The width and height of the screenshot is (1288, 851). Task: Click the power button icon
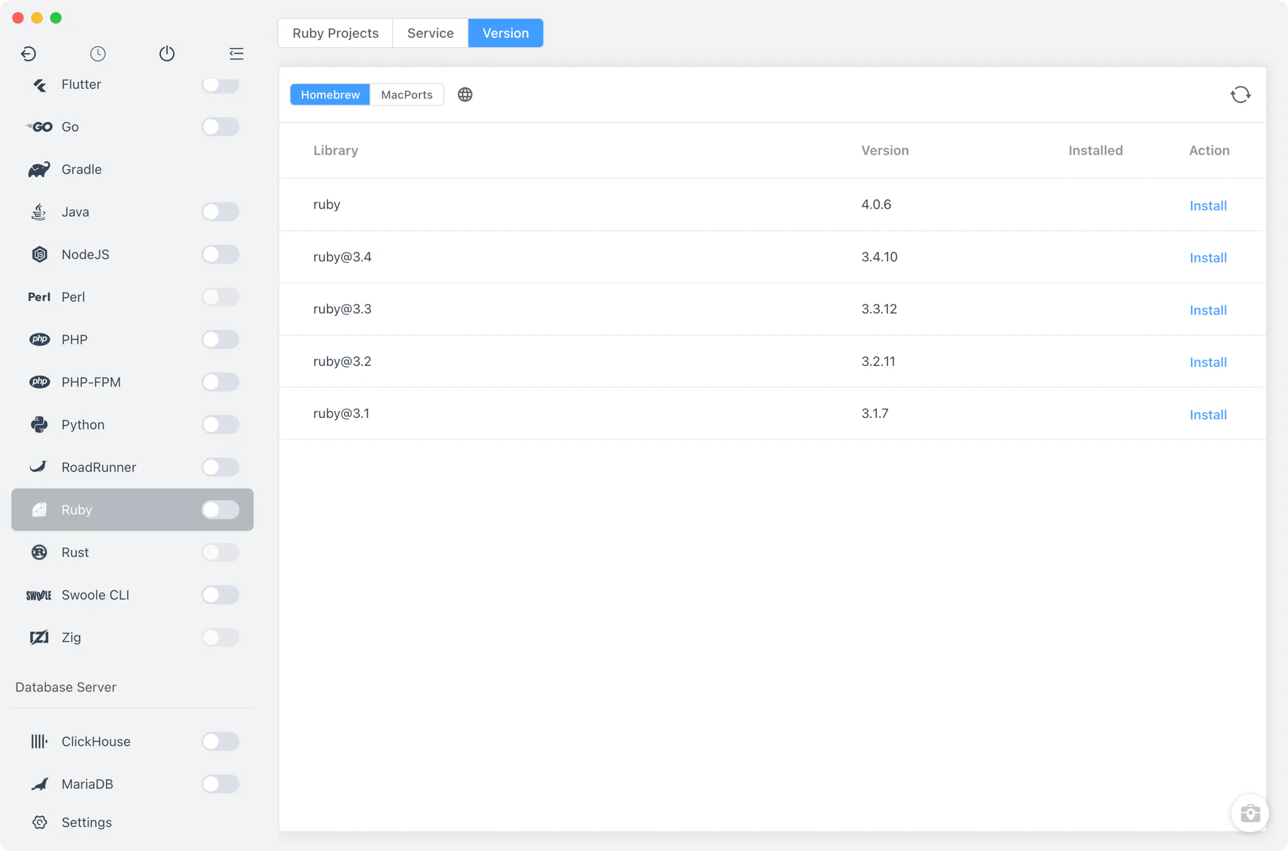(167, 53)
